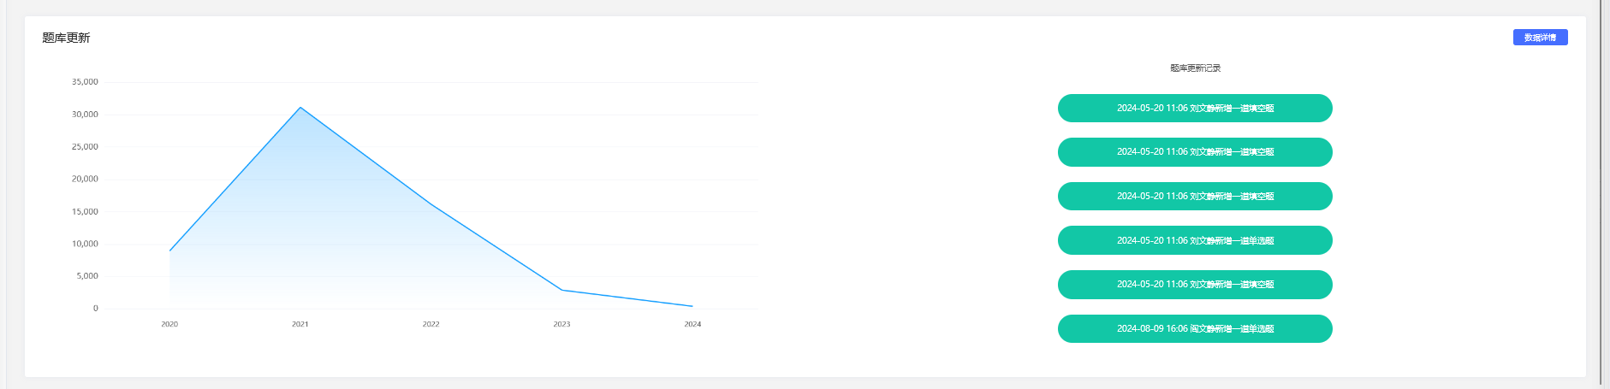This screenshot has width=1610, height=389.
Task: Click the 2020 x-axis label
Action: [169, 324]
